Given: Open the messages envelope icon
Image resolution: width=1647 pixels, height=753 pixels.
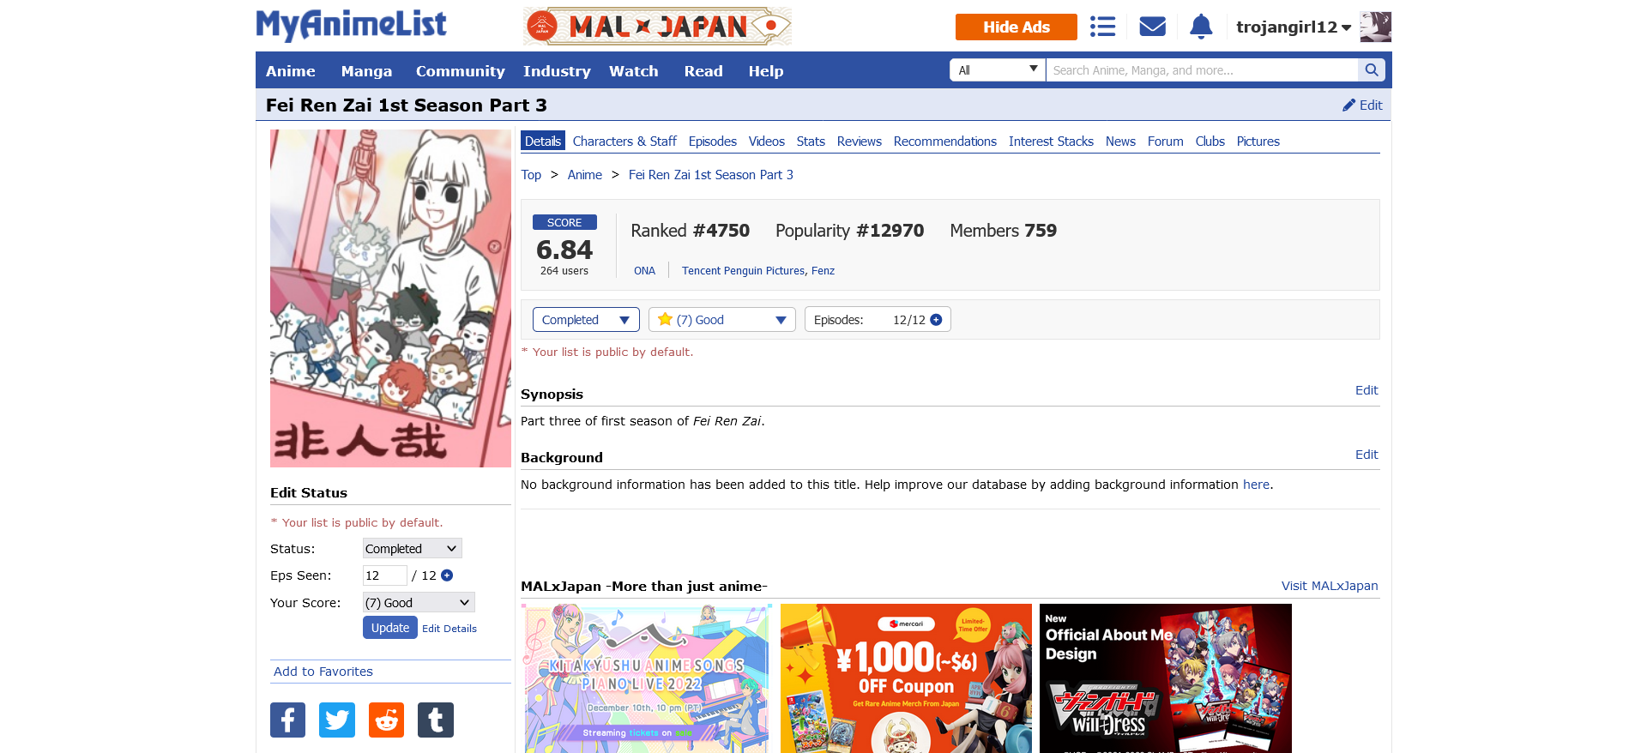Looking at the screenshot, I should click(1152, 27).
